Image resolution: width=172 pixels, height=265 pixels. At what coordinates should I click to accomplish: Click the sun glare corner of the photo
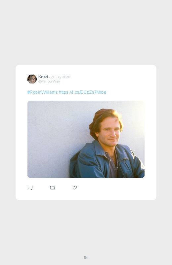(137, 110)
